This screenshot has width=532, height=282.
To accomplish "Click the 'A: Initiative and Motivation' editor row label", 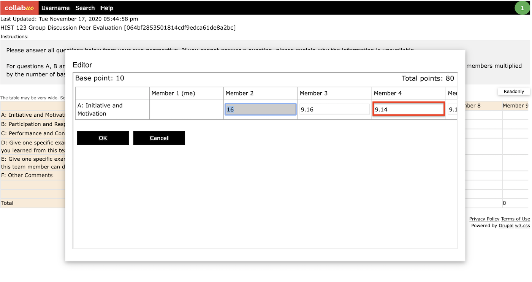I will 112,109.
